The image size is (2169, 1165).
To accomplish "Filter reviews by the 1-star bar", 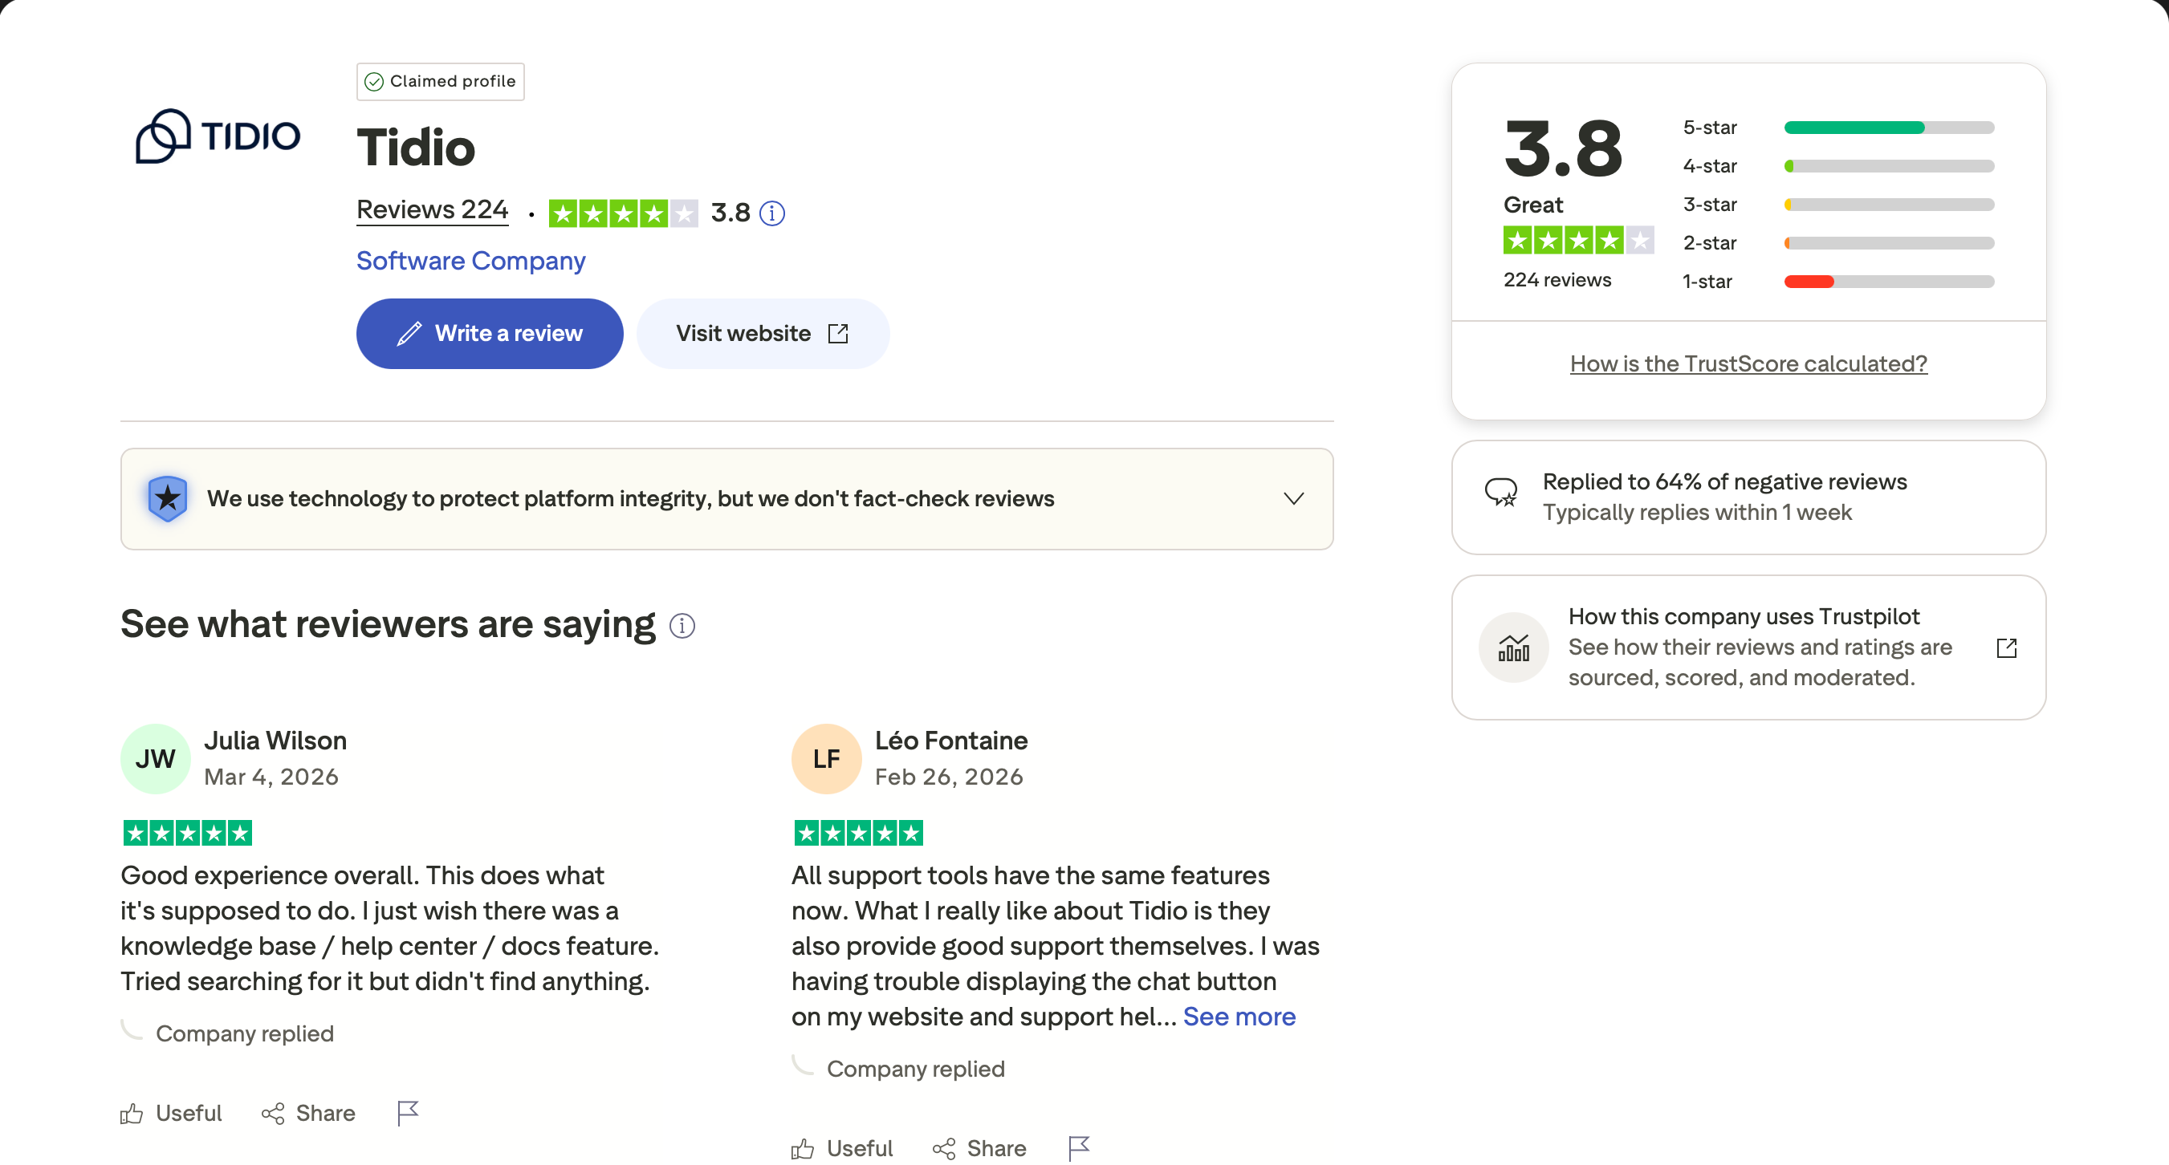I will point(1889,282).
